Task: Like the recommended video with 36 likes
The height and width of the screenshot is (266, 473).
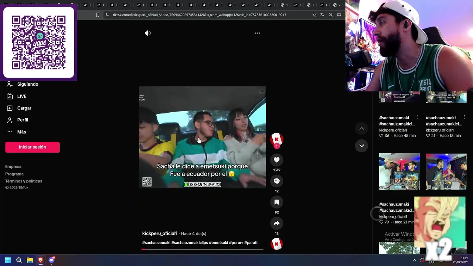Action: pos(381,136)
